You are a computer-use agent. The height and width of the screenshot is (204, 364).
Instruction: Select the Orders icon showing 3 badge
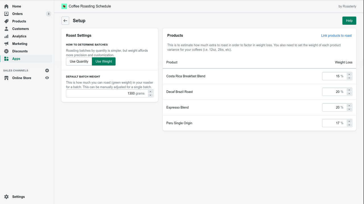click(6, 14)
